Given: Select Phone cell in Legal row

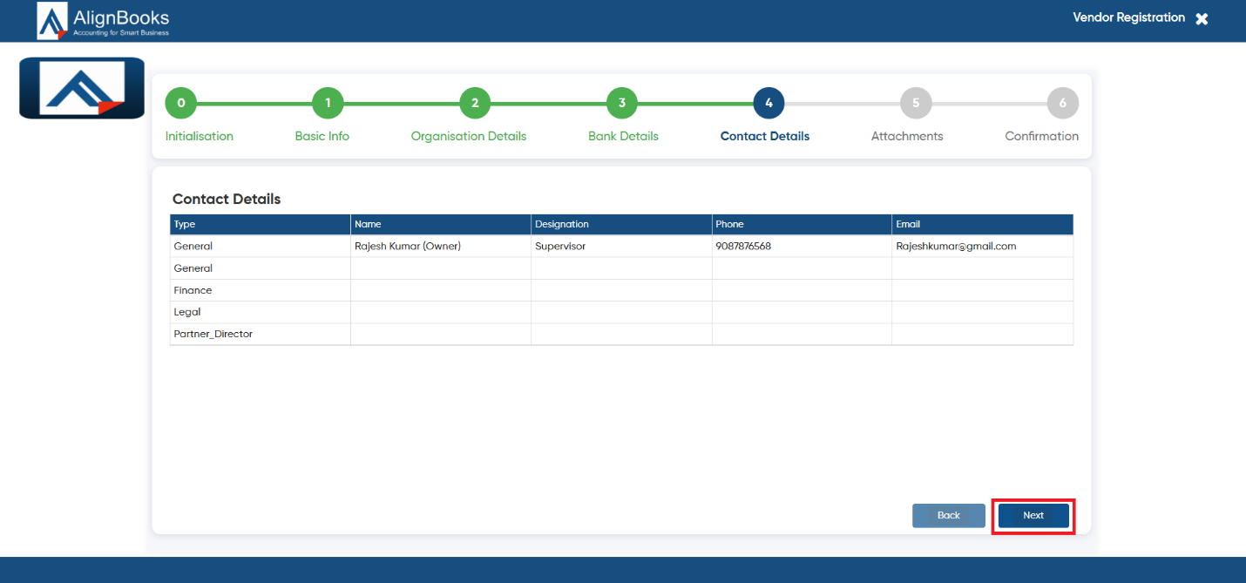Looking at the screenshot, I should click(802, 312).
